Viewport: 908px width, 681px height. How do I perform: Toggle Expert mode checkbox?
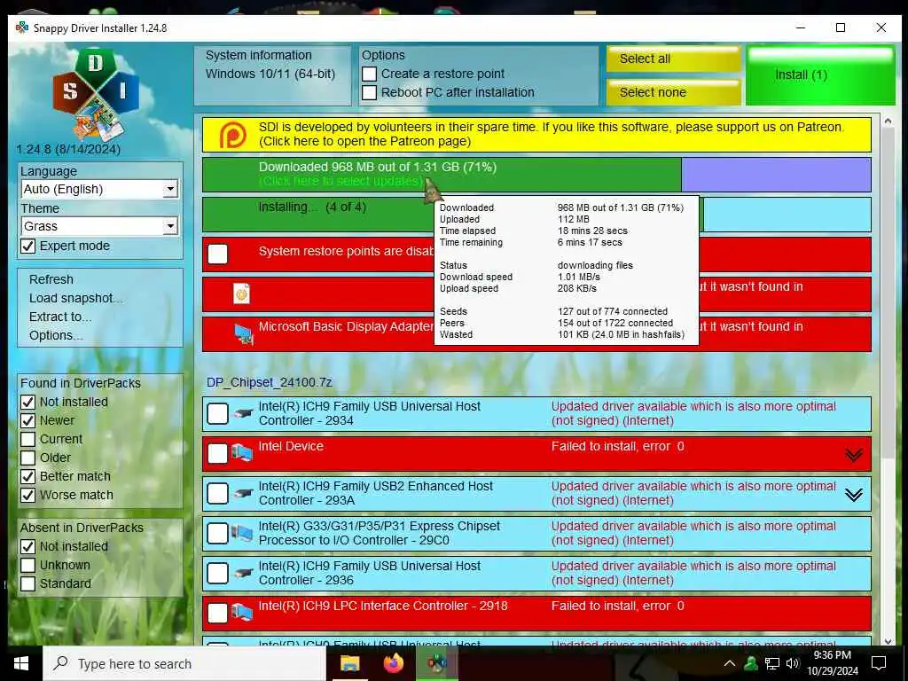point(27,247)
